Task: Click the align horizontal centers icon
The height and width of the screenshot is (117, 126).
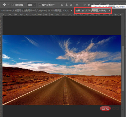Action: [x=66, y=5]
